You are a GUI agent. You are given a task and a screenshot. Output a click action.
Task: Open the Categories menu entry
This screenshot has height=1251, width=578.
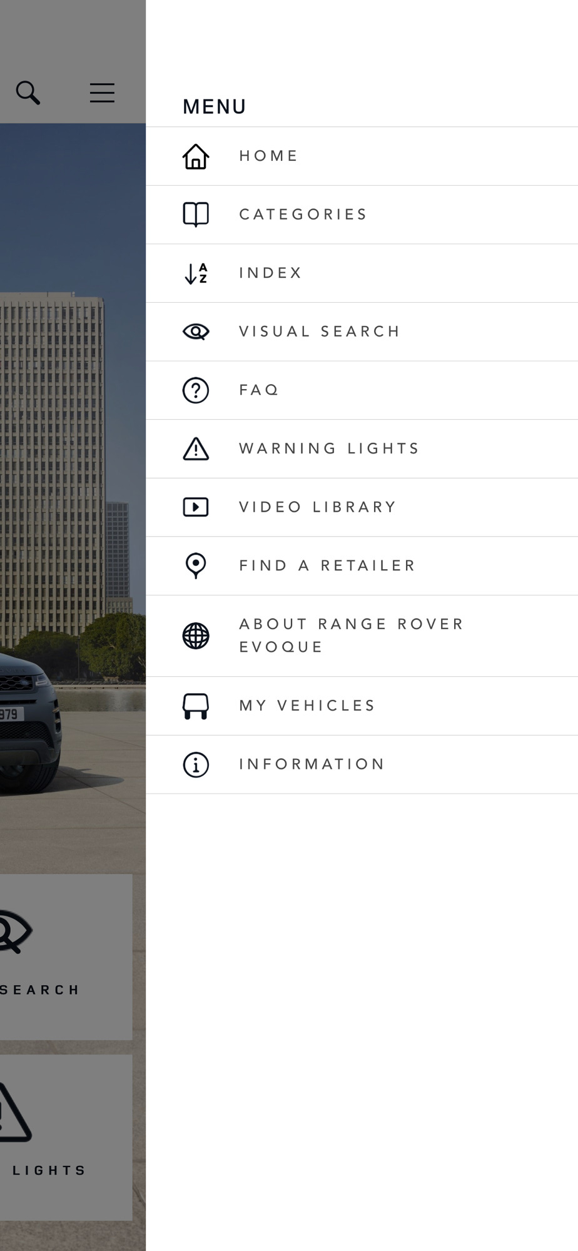point(362,215)
